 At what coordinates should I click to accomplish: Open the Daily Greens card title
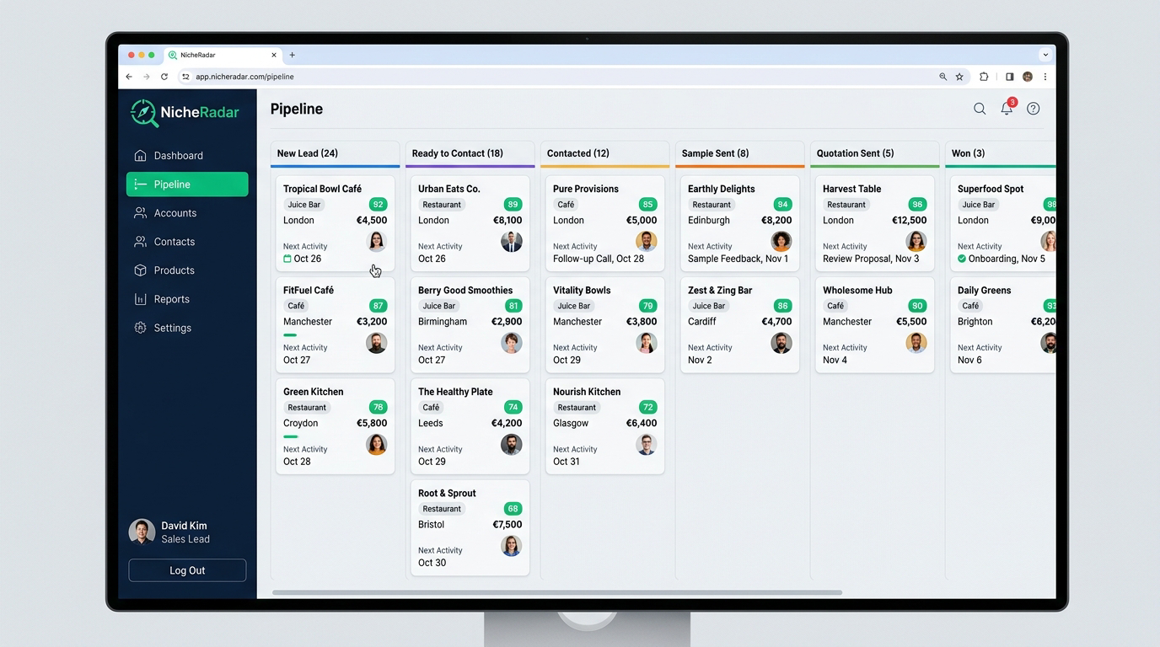pos(985,290)
